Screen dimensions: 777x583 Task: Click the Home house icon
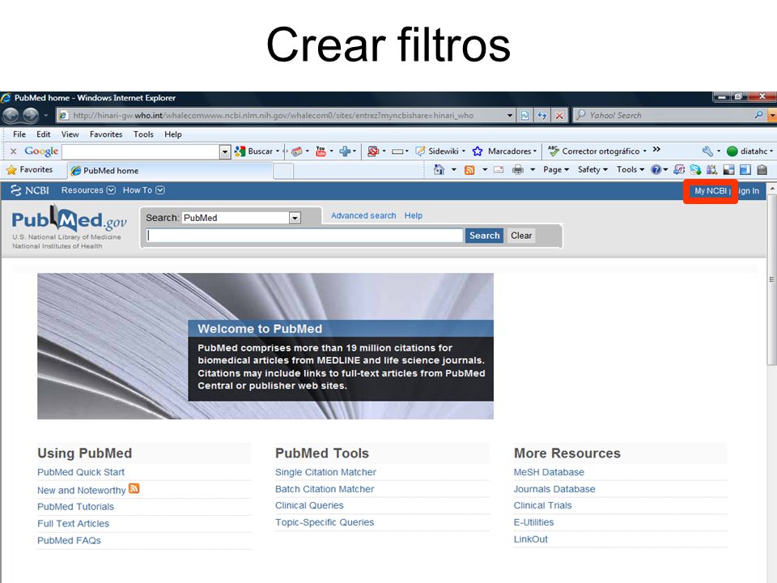pos(439,170)
